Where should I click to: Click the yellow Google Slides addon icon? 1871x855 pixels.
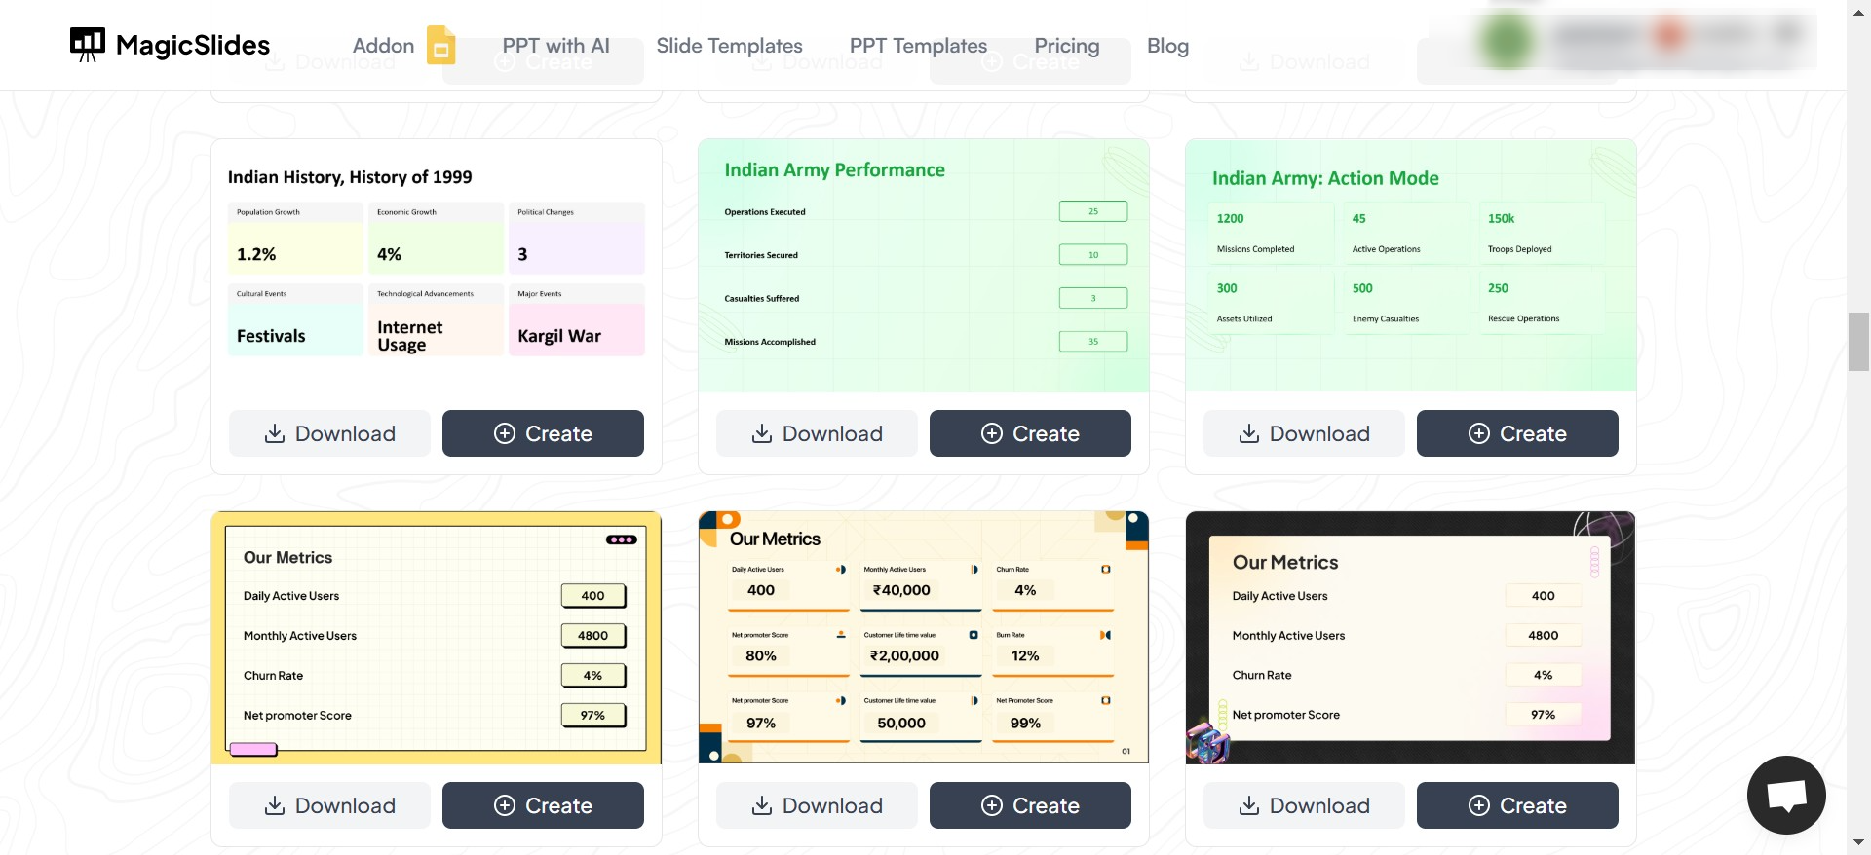pyautogui.click(x=440, y=45)
